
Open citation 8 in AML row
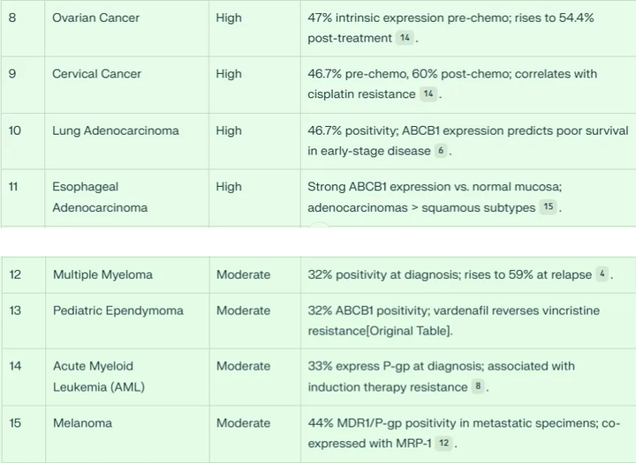(x=477, y=387)
